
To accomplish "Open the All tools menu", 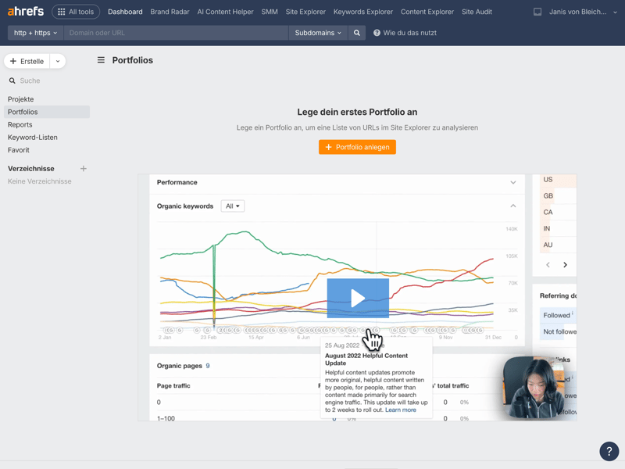I will (x=76, y=12).
